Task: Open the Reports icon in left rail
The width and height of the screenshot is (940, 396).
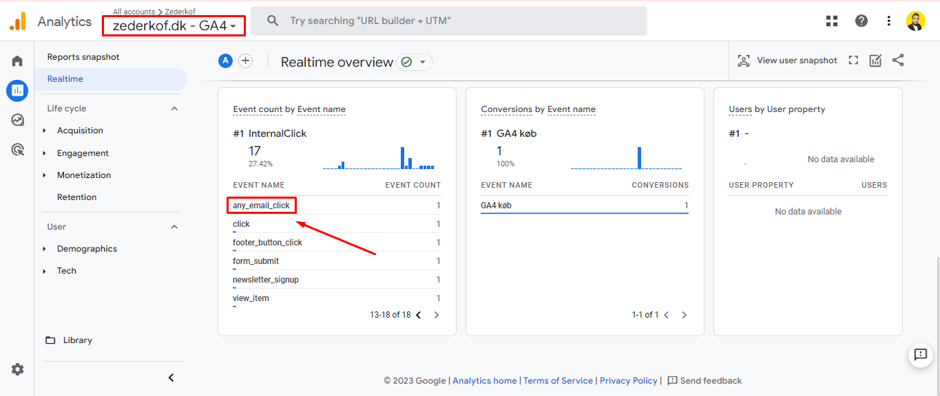Action: 17,90
